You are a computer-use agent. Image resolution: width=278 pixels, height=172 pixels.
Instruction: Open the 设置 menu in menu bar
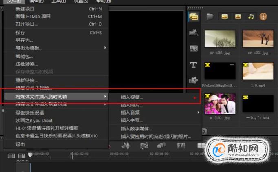(81, 1)
